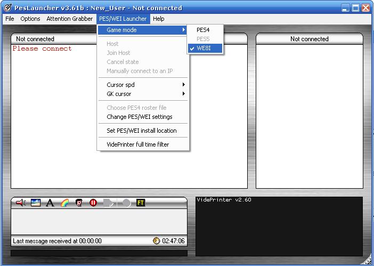The height and width of the screenshot is (266, 374).
Task: Click the window resize grip corner
Action: pos(368,261)
